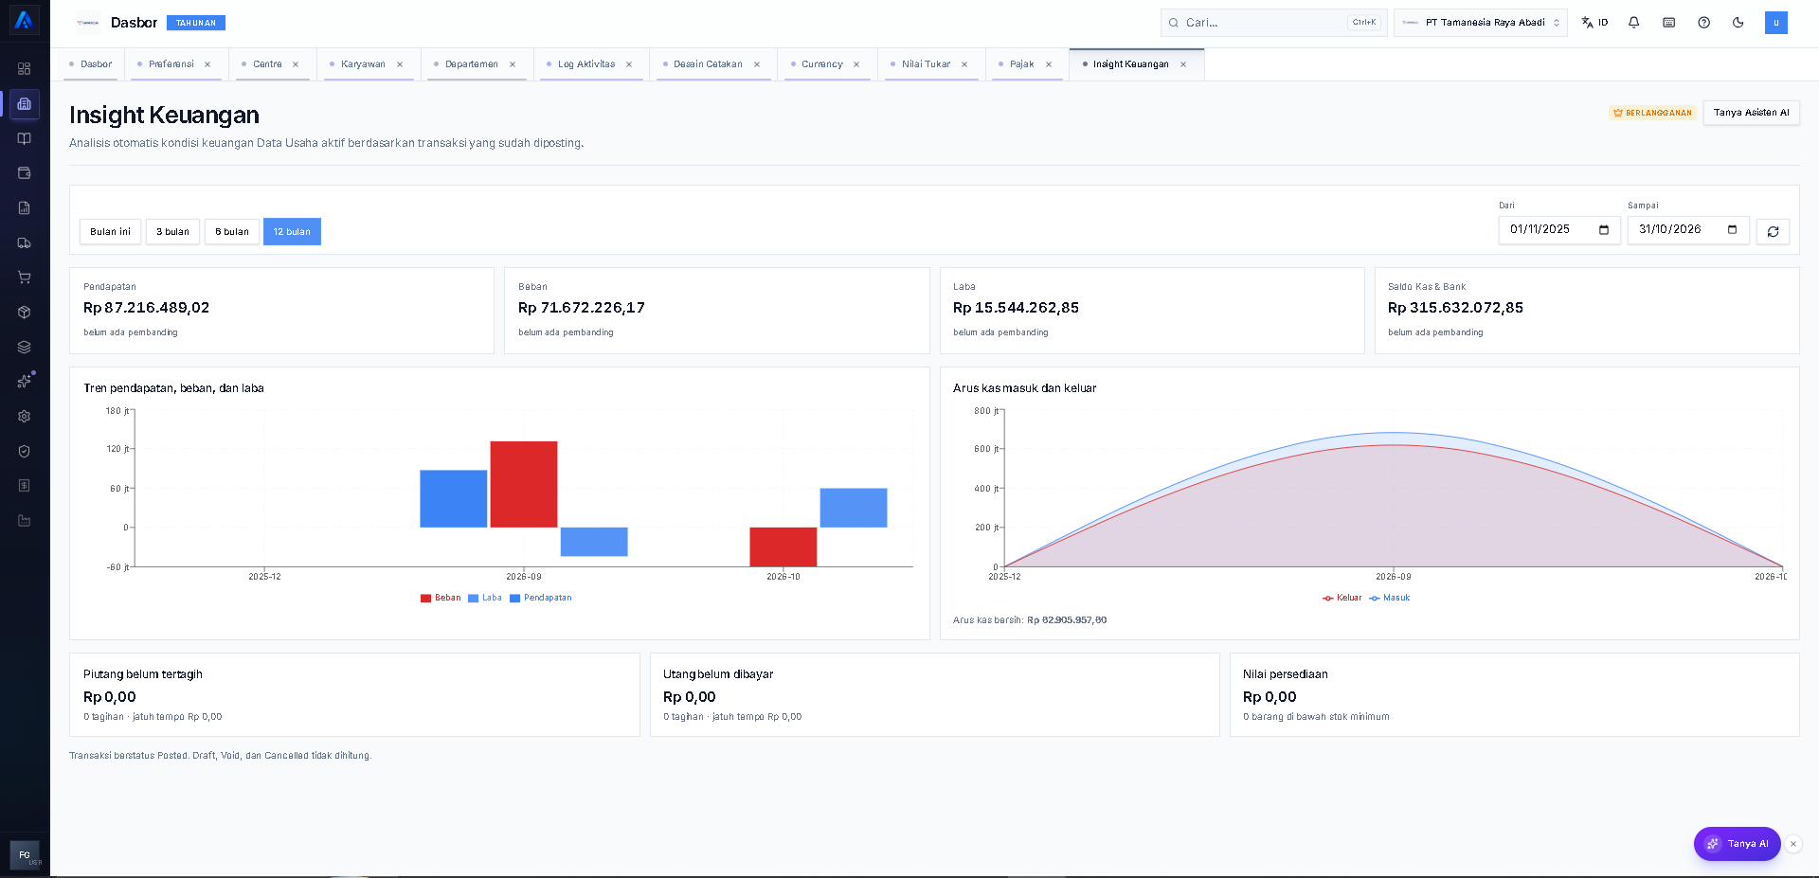Open the settings gear icon in sidebar
The width and height of the screenshot is (1819, 878).
click(x=25, y=417)
